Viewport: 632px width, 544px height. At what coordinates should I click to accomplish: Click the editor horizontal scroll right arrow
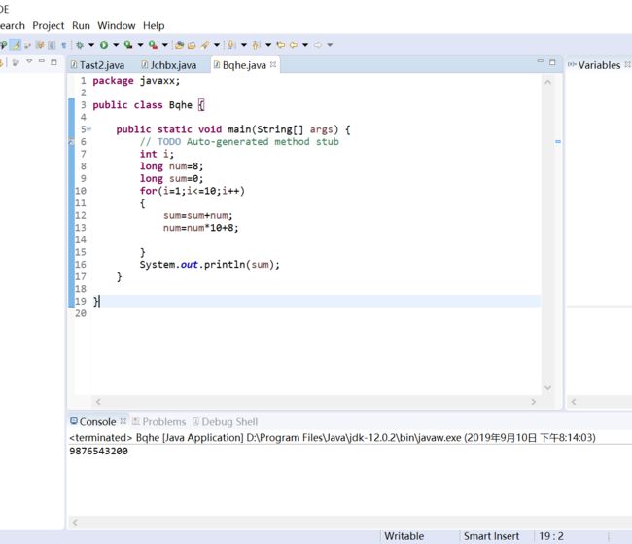click(533, 402)
